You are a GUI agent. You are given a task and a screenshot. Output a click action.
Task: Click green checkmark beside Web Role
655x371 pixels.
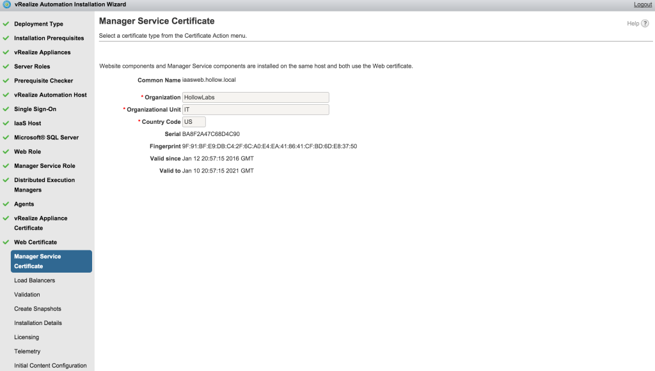tap(6, 152)
